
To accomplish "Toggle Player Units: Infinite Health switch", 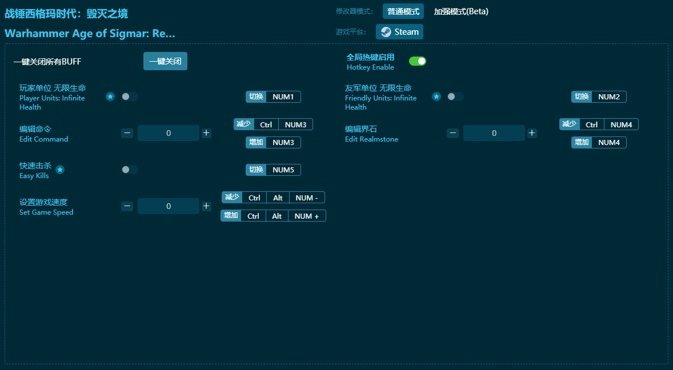I will [x=129, y=96].
